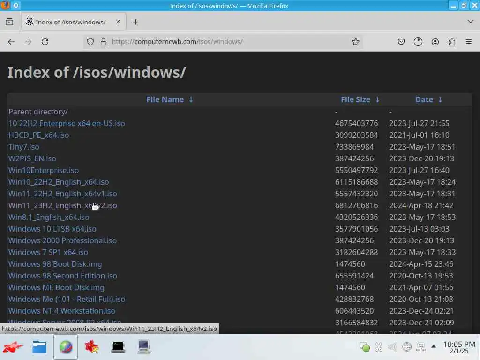Open a new tab with the plus button
This screenshot has width=480, height=360.
(135, 22)
